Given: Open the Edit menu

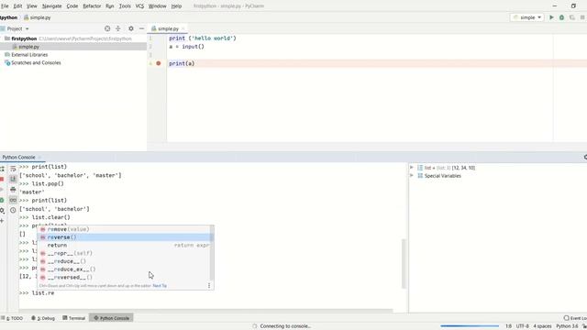Looking at the screenshot, I should tap(17, 6).
